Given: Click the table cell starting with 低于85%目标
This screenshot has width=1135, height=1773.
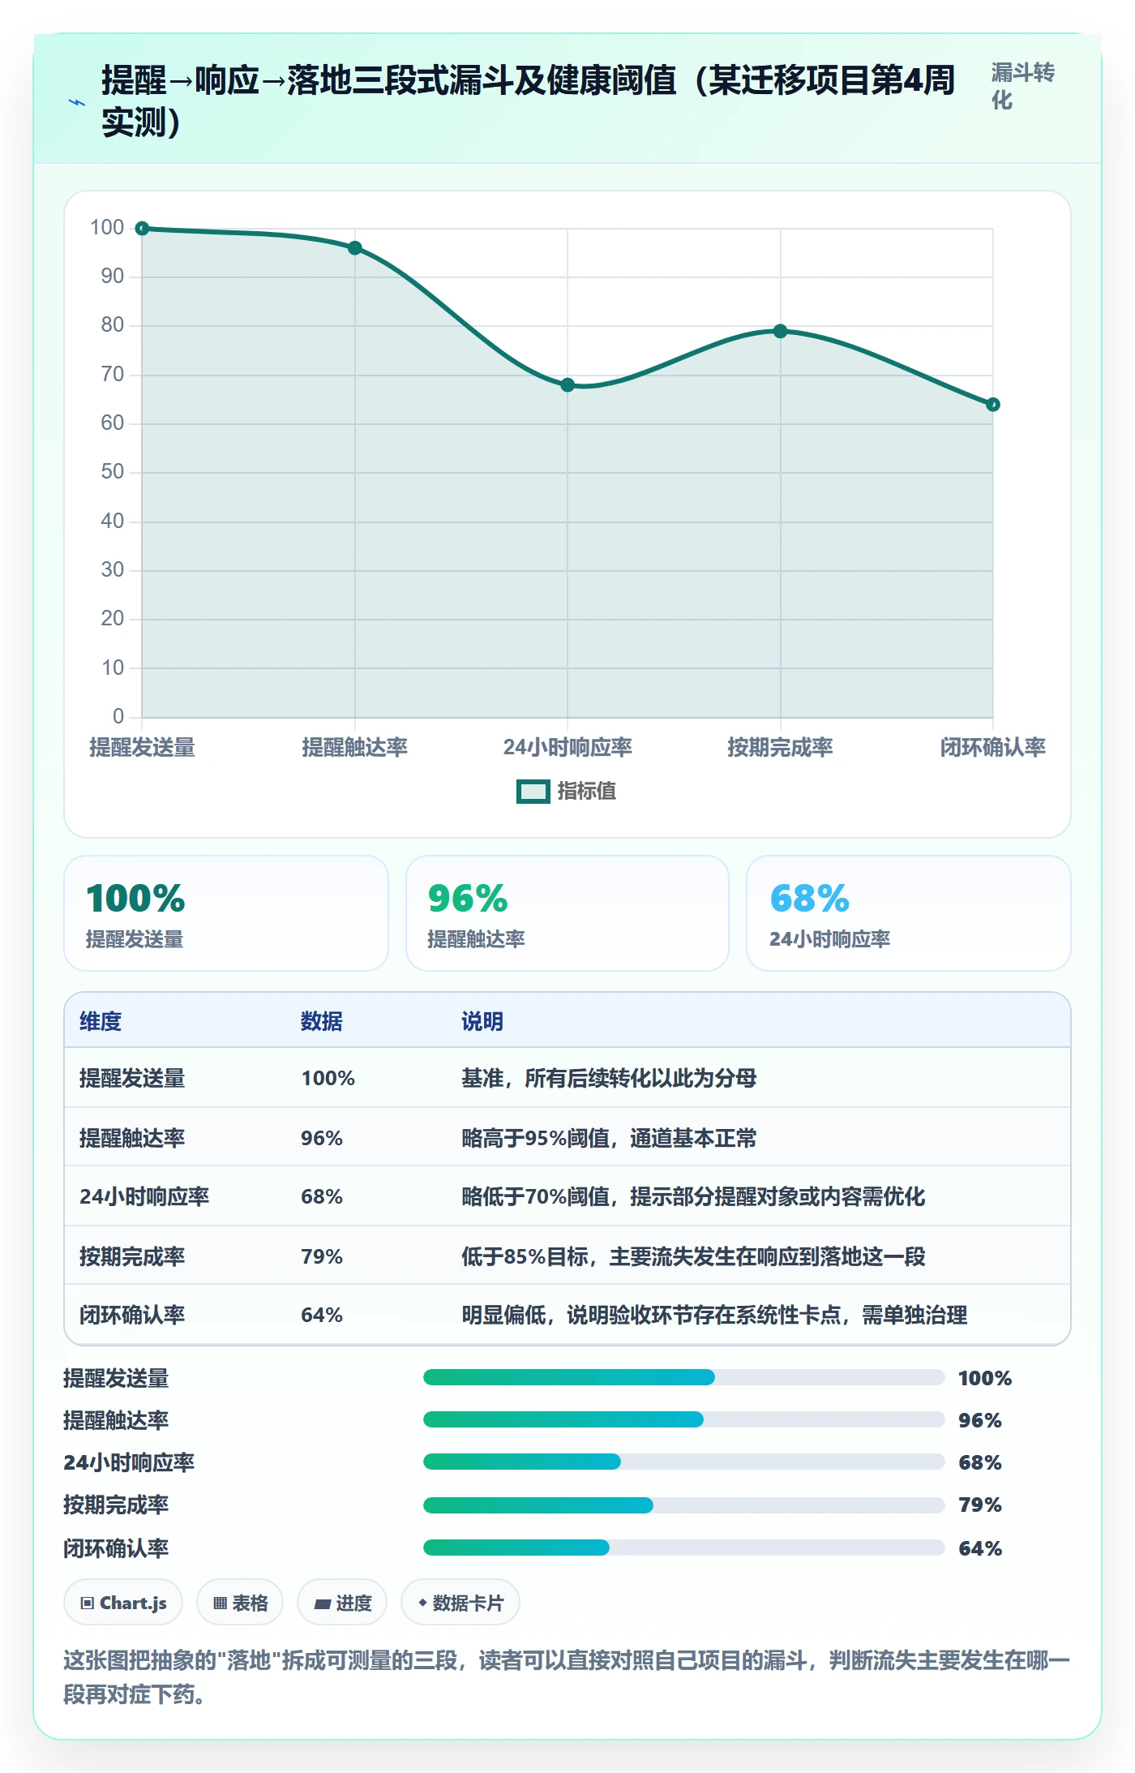Looking at the screenshot, I should point(693,1256).
